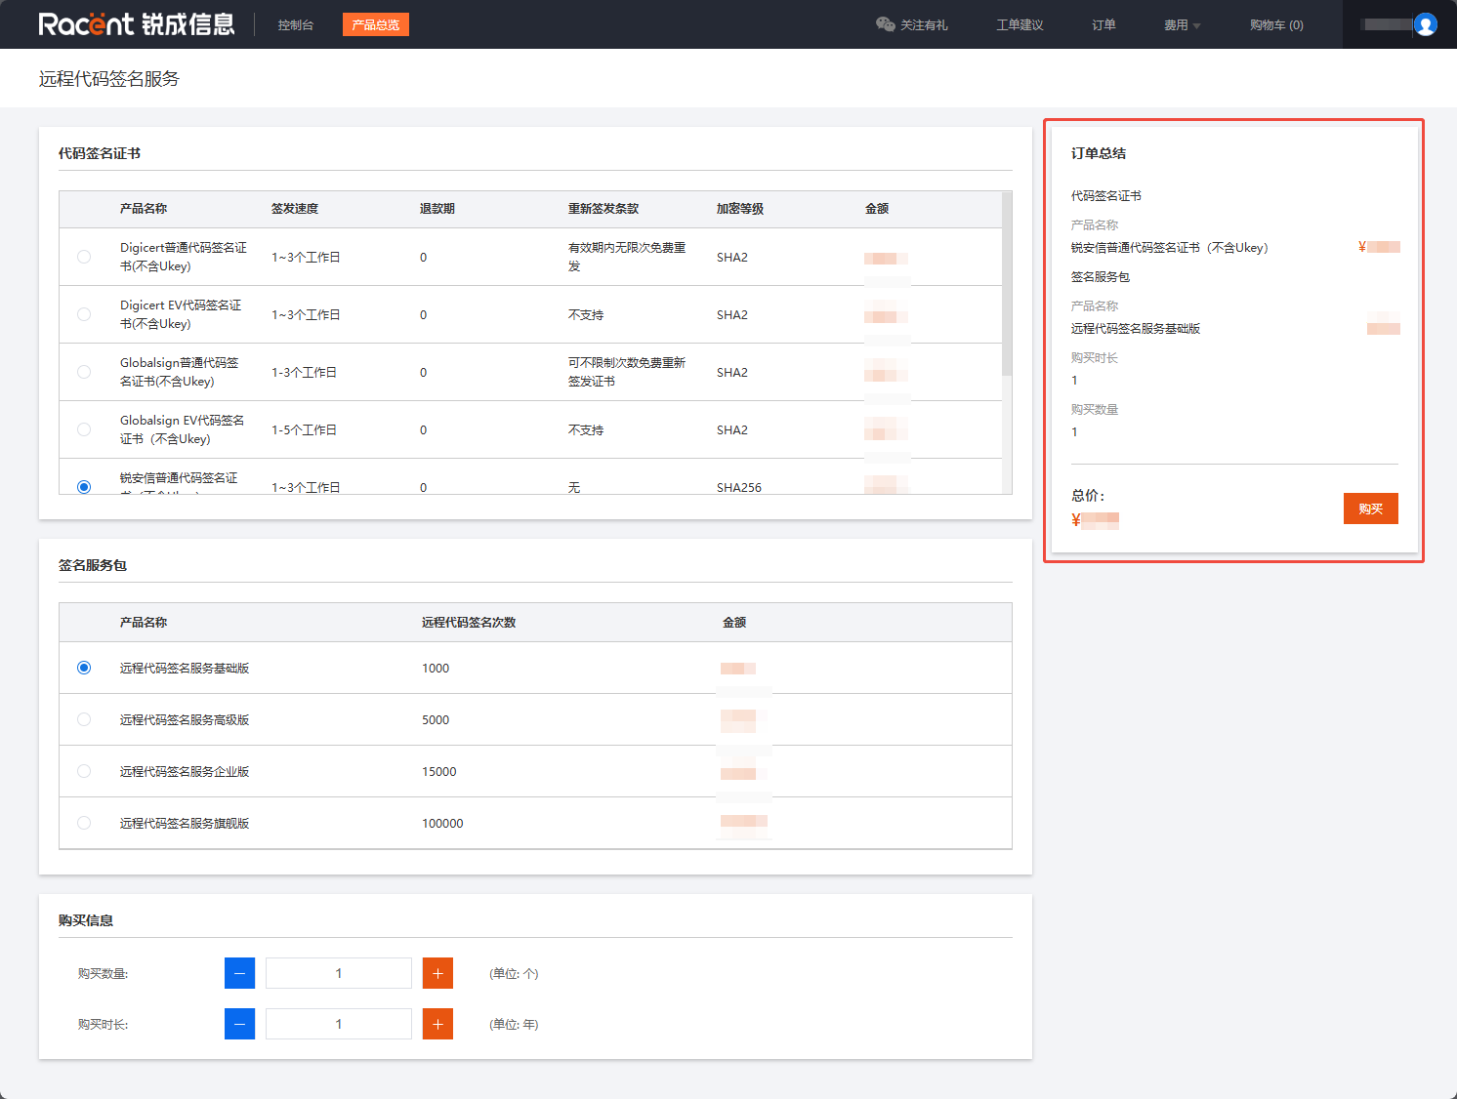This screenshot has height=1099, width=1457.
Task: Open the 控制台 menu item
Action: 295,25
